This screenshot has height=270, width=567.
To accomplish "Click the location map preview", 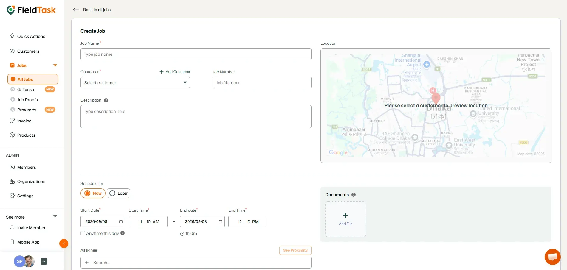I will (436, 106).
